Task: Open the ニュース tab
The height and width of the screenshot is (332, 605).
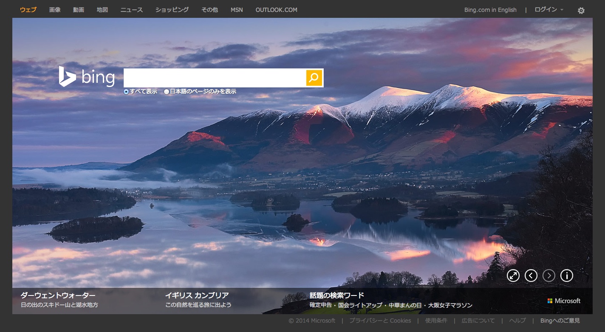Action: point(132,10)
